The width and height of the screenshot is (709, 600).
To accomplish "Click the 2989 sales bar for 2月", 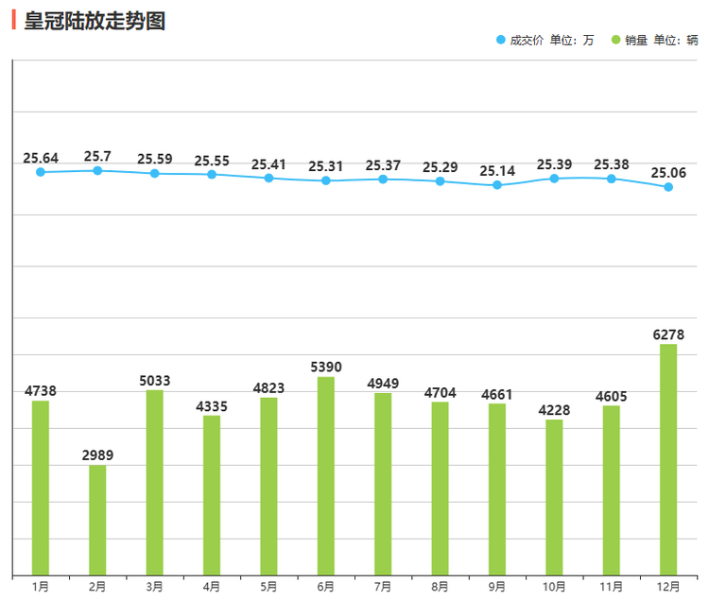I will [x=97, y=519].
